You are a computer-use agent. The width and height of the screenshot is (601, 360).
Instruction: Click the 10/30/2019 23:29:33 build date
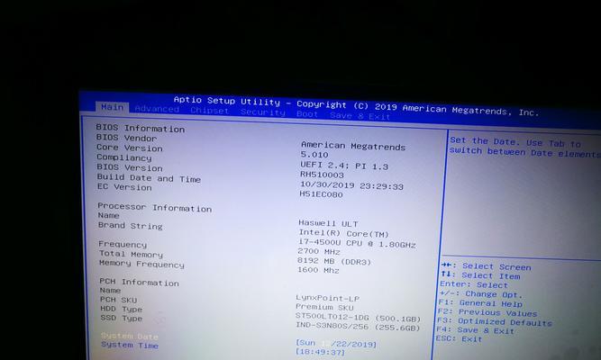pos(351,185)
